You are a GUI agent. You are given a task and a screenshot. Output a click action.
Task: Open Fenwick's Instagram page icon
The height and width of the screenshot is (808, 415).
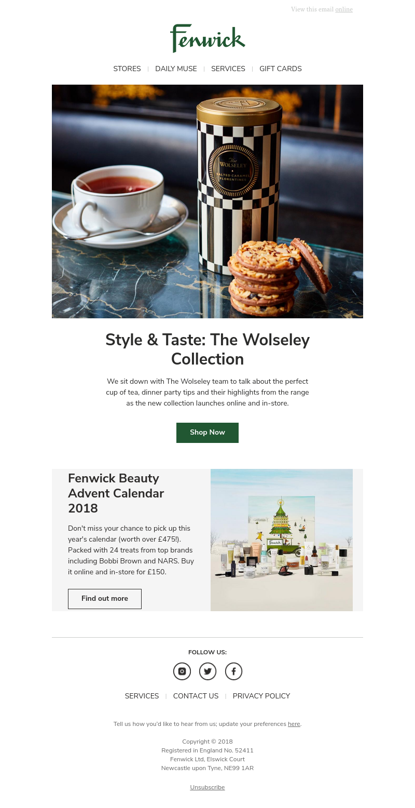click(182, 671)
